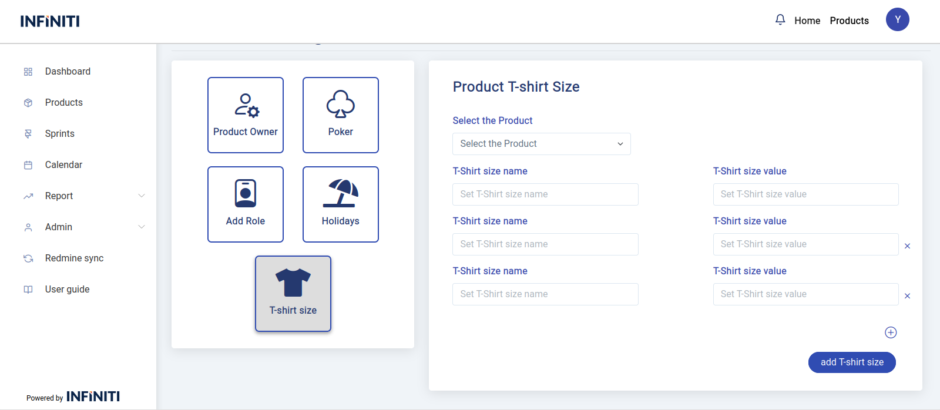Open Redmine sync in sidebar
940x410 pixels.
click(x=74, y=258)
